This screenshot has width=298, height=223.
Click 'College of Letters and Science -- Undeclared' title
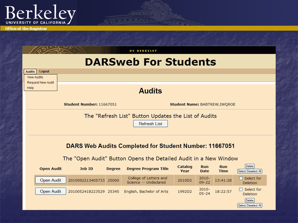pyautogui.click(x=147, y=180)
